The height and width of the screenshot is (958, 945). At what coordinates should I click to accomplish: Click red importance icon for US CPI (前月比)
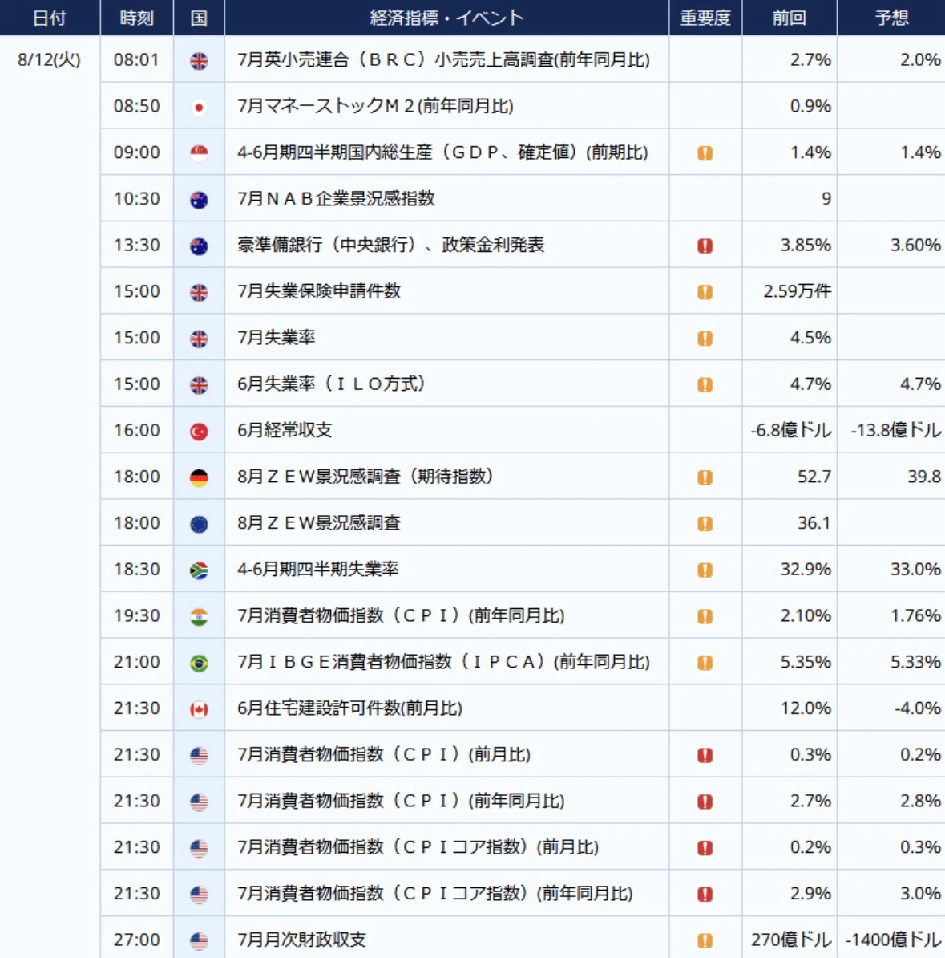tap(705, 755)
